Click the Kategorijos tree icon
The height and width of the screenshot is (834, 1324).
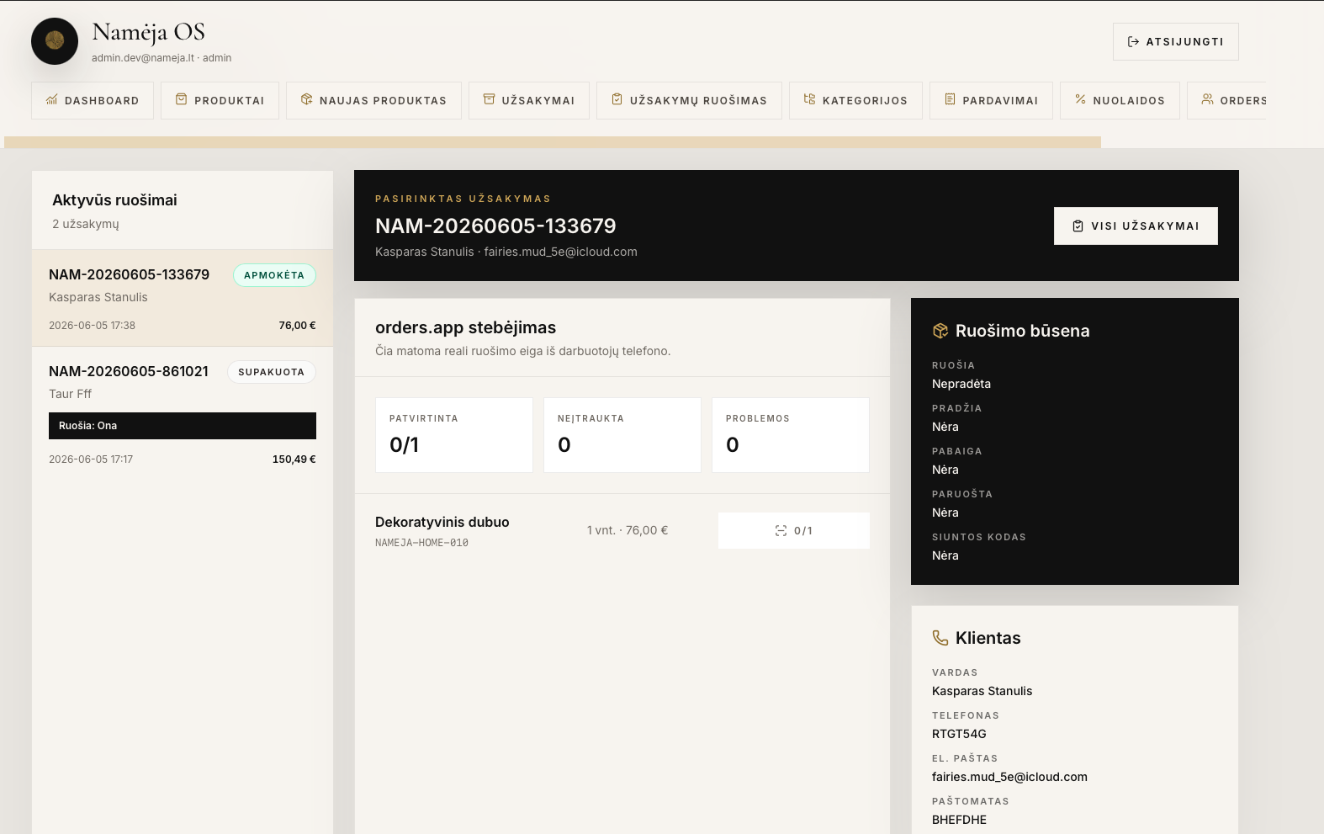(x=809, y=99)
